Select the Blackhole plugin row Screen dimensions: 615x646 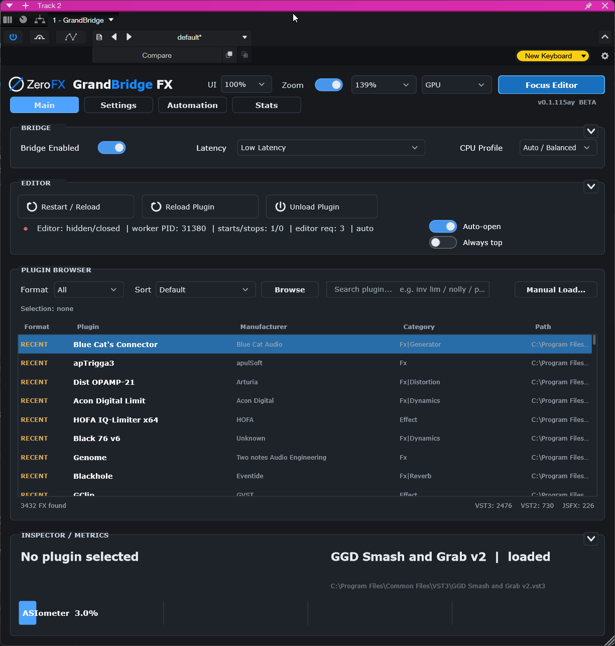[305, 476]
